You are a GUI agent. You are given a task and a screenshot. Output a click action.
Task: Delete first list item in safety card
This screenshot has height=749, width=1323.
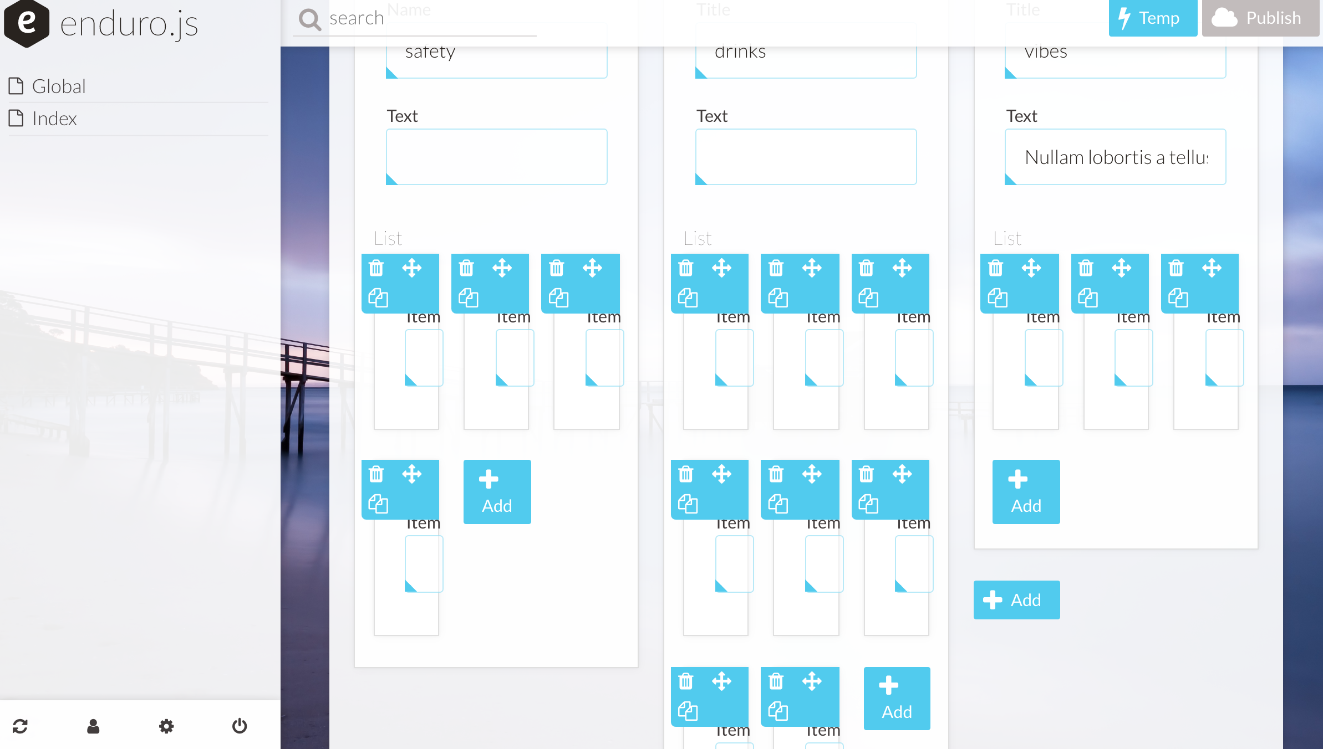click(376, 268)
